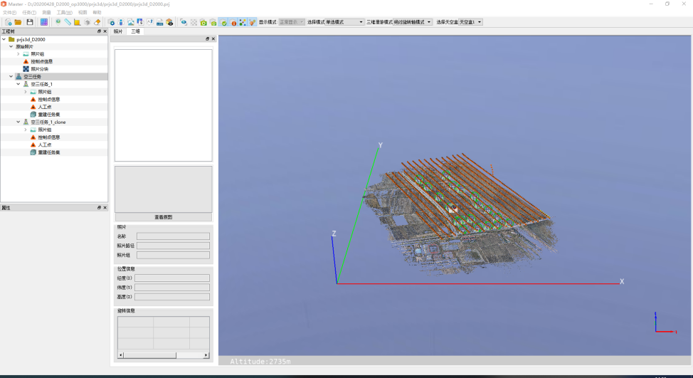Click the 经度(X) longitude field
The image size is (693, 378).
point(172,278)
